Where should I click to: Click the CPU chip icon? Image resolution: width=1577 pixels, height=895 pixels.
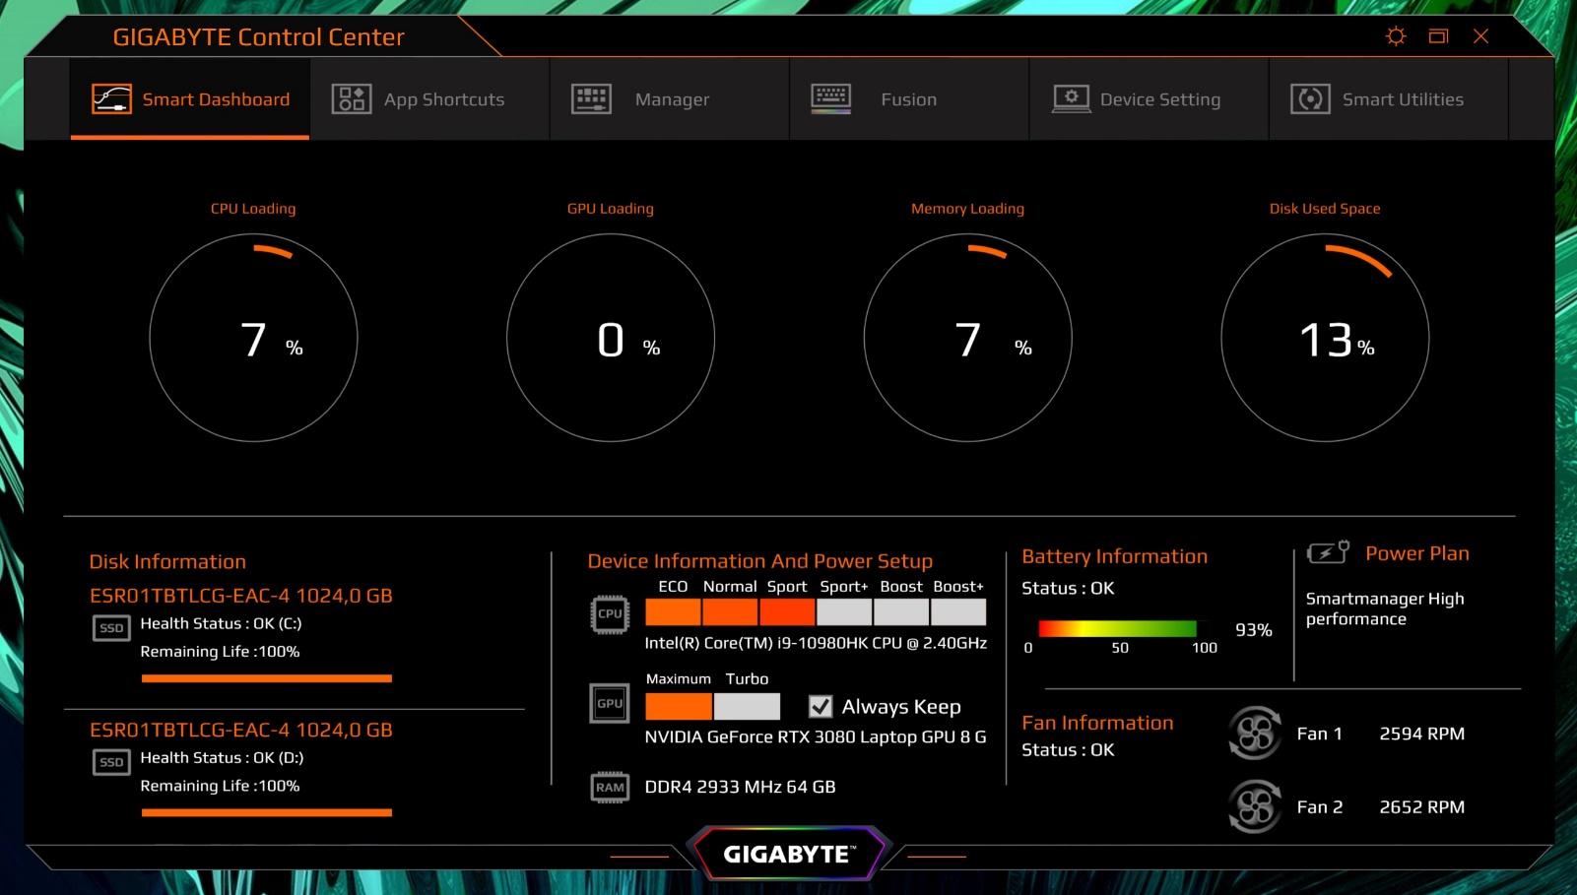click(x=610, y=614)
